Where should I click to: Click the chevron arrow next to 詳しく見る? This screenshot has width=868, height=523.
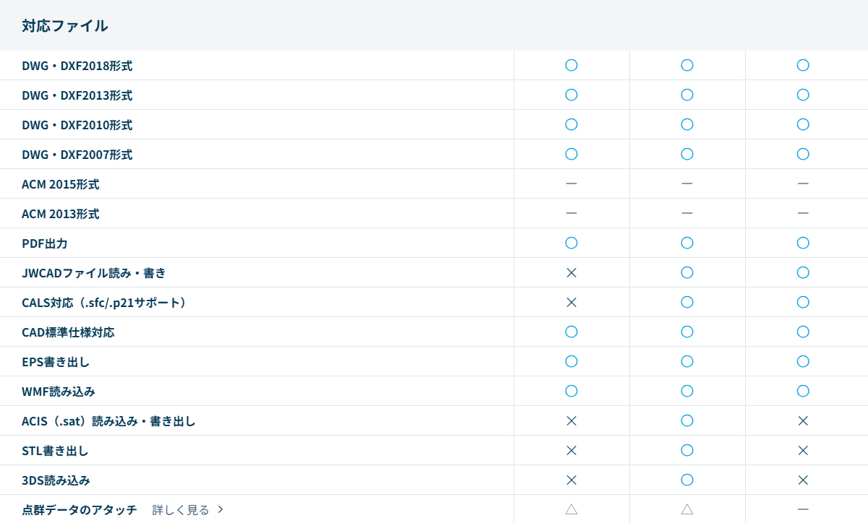[x=221, y=510]
